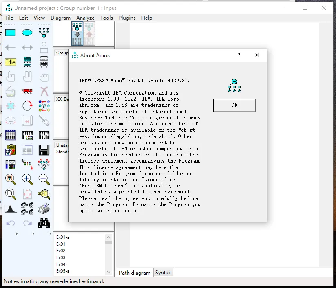Viewport: 336px width, 288px height.
Task: Select the double-headed covariance arrow tool
Action: pos(27,47)
